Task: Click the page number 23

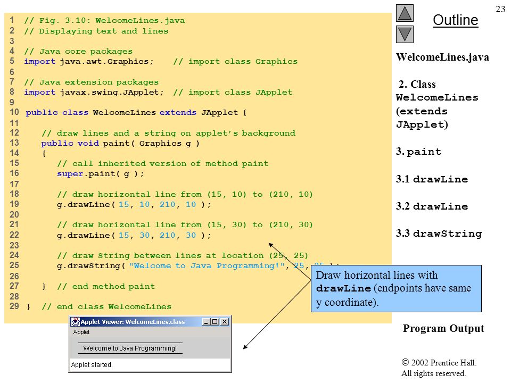Action: tap(500, 9)
